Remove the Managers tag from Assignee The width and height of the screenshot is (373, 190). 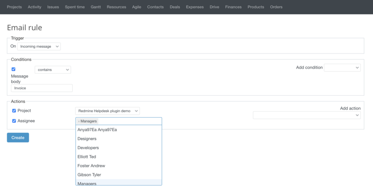coord(79,121)
